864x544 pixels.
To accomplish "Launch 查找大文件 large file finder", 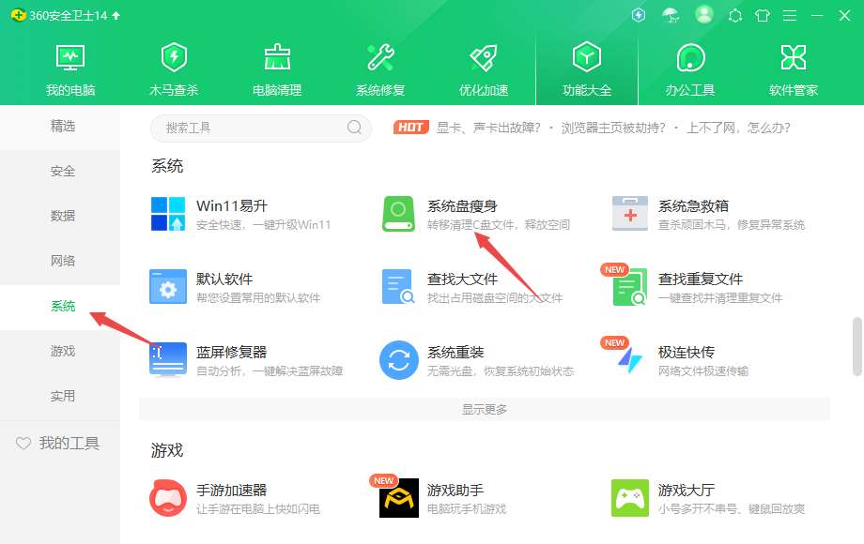I will pos(399,287).
